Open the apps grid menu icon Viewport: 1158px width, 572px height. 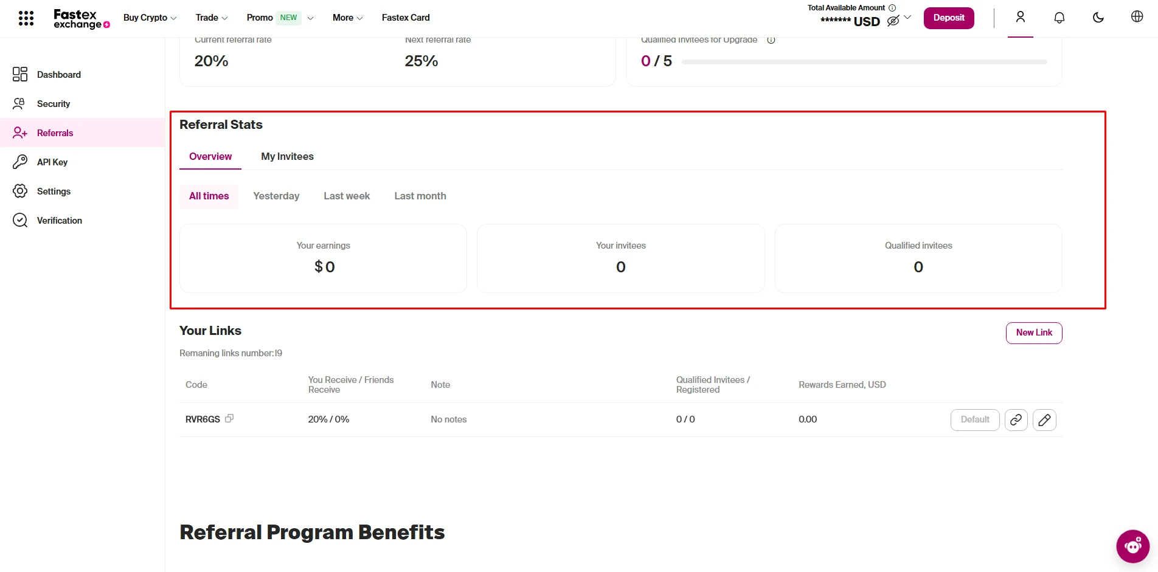point(26,18)
